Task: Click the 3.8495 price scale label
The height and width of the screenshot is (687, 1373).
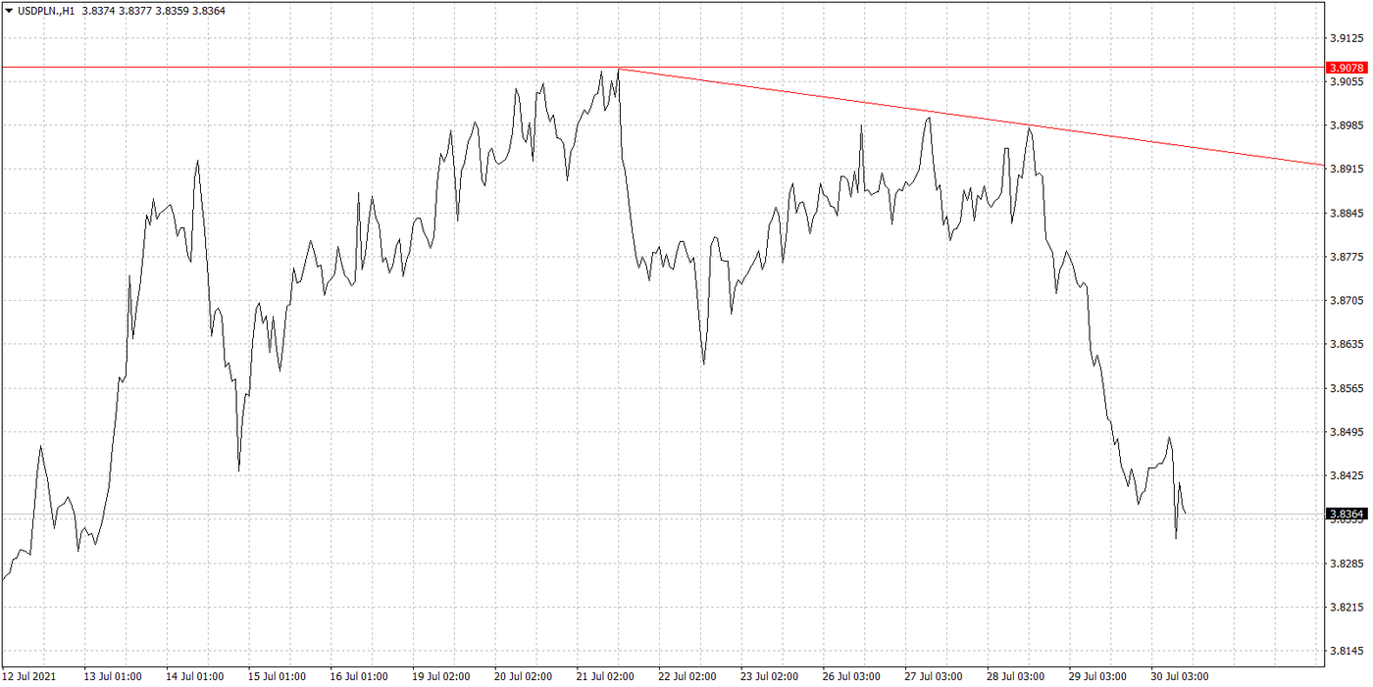Action: [1346, 432]
